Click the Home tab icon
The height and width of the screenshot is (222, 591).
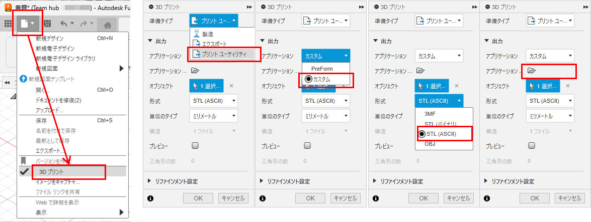click(x=107, y=24)
